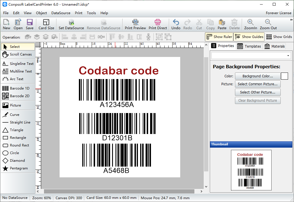This screenshot has width=294, height=202.
Task: Open the Edit menu
Action: (16, 13)
